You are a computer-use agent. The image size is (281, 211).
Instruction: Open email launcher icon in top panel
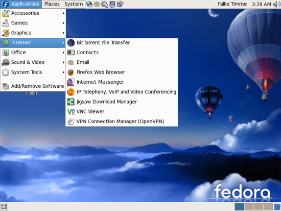tap(97, 4)
